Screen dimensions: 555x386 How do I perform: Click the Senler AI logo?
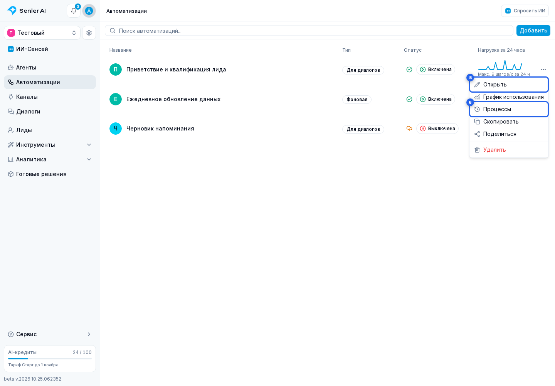click(27, 11)
